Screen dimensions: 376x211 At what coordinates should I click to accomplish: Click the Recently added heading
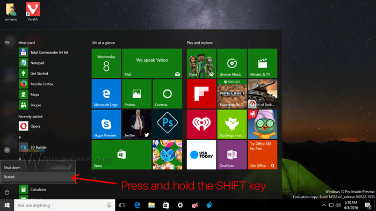point(31,117)
